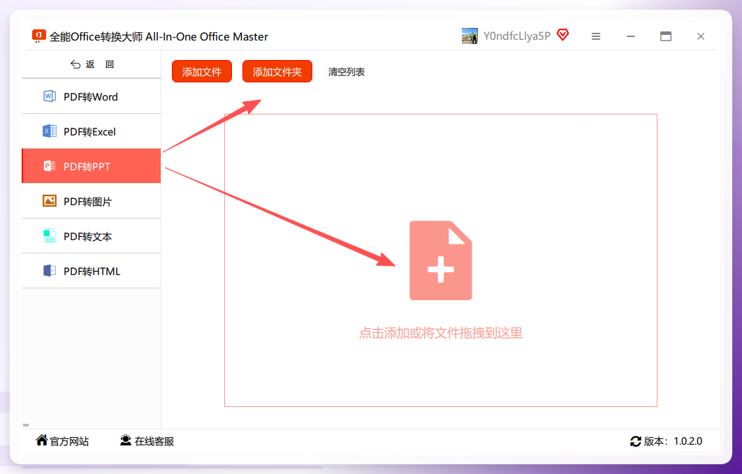
Task: Click the 返回 label text
Action: (100, 64)
